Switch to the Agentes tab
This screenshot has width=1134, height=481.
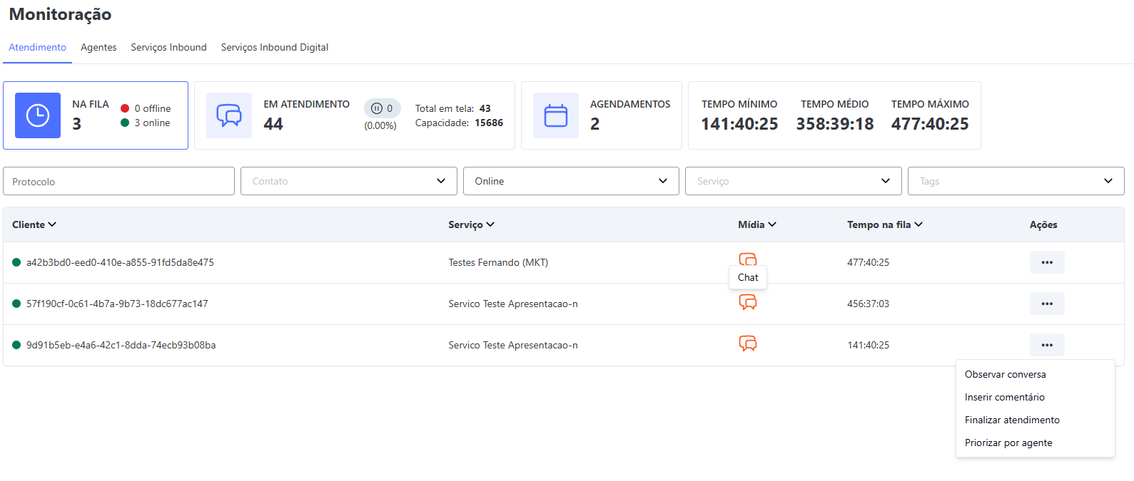click(x=98, y=47)
